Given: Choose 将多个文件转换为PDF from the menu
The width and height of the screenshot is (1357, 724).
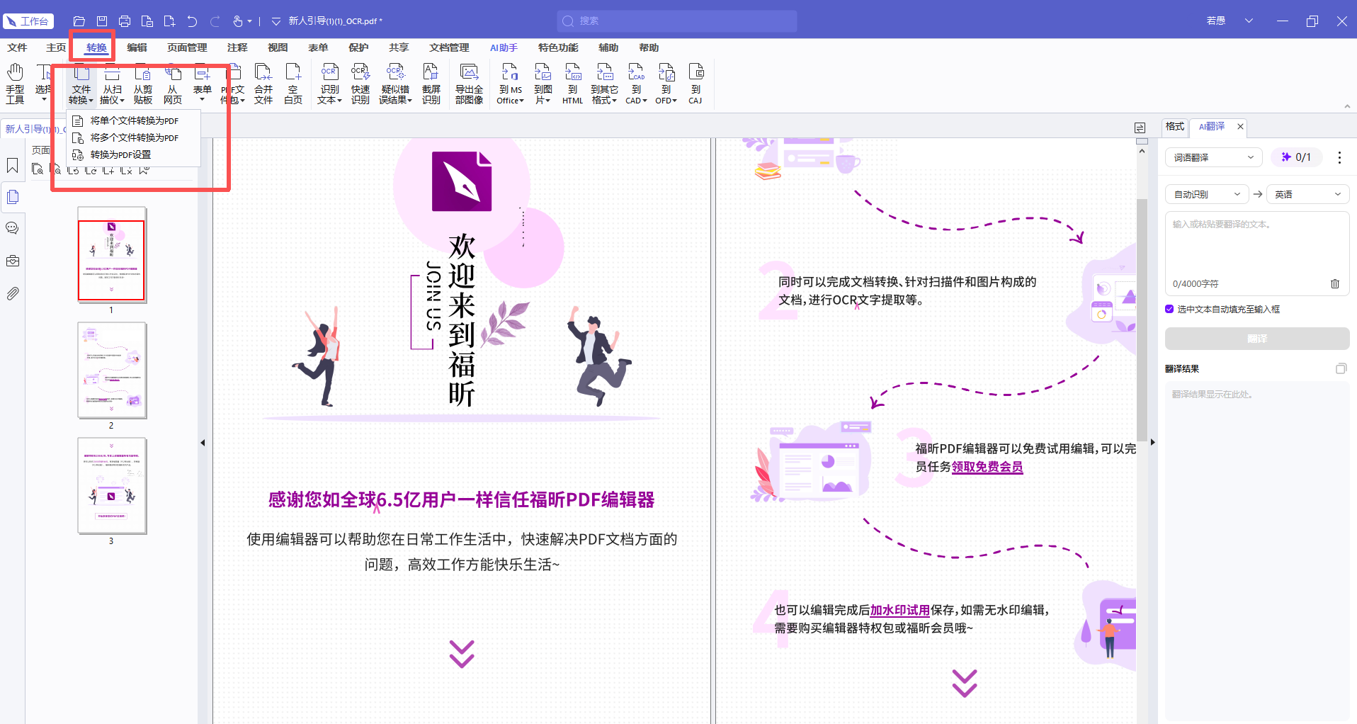Looking at the screenshot, I should click(134, 137).
